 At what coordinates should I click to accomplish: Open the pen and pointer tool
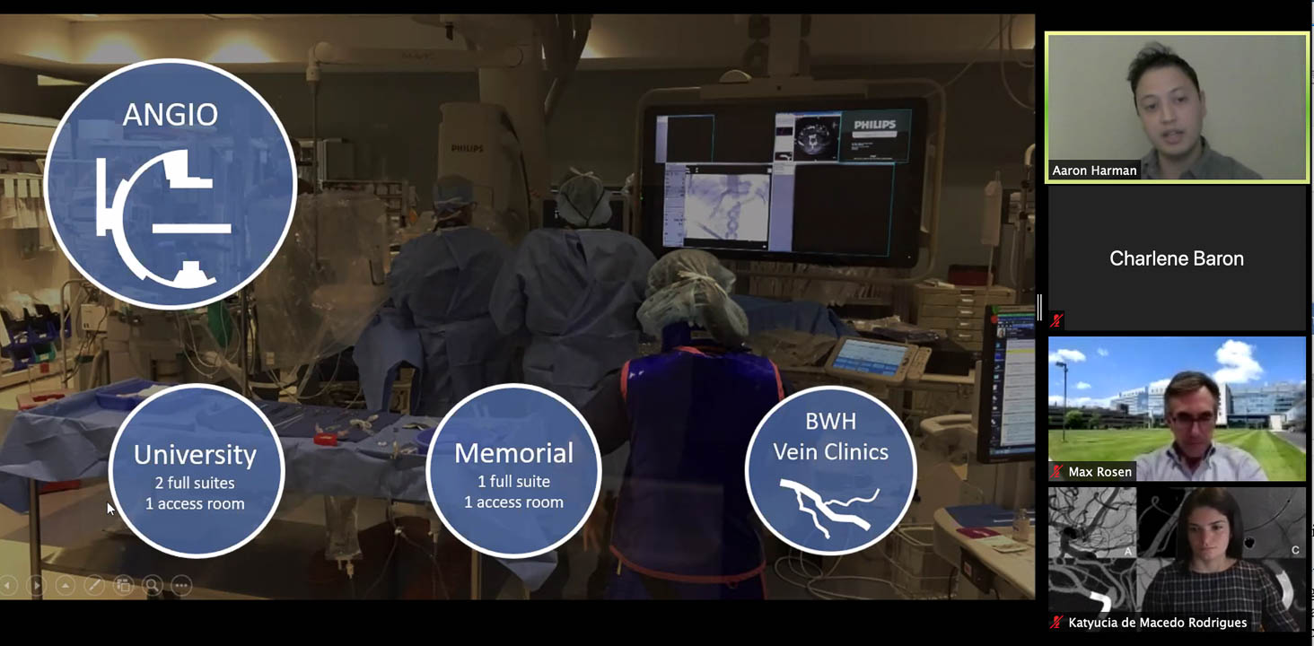tap(93, 586)
